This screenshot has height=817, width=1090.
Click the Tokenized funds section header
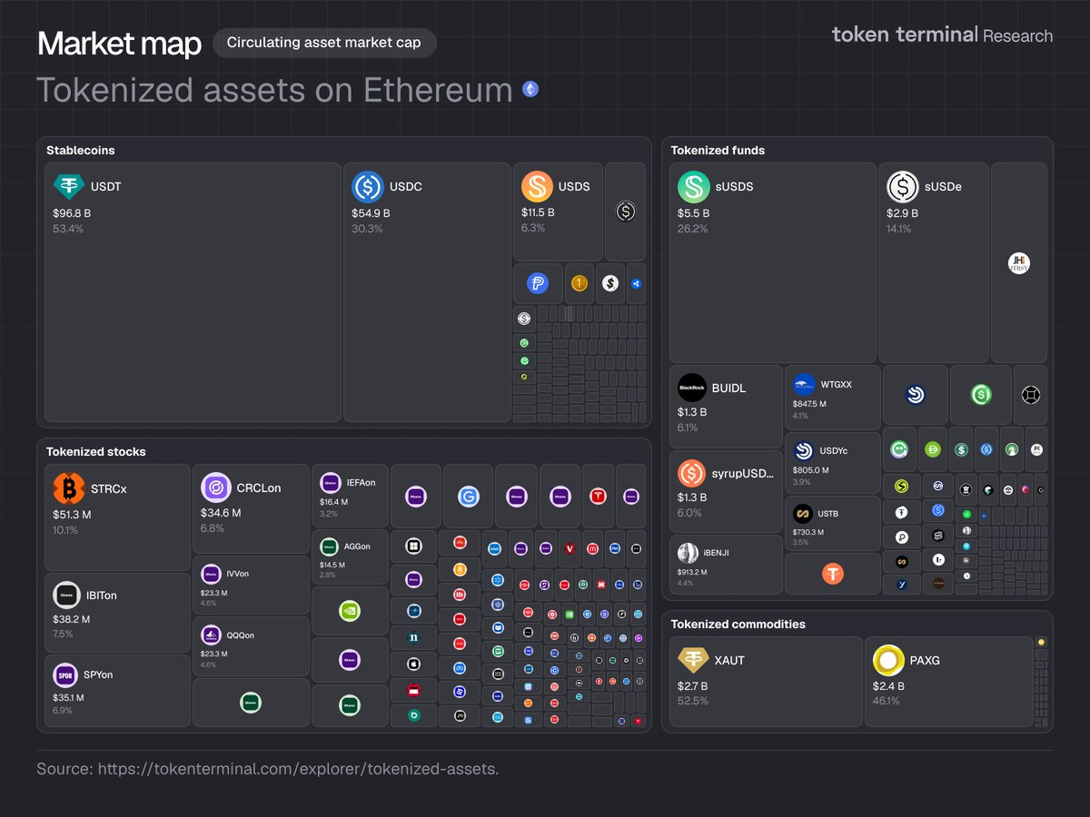coord(718,150)
